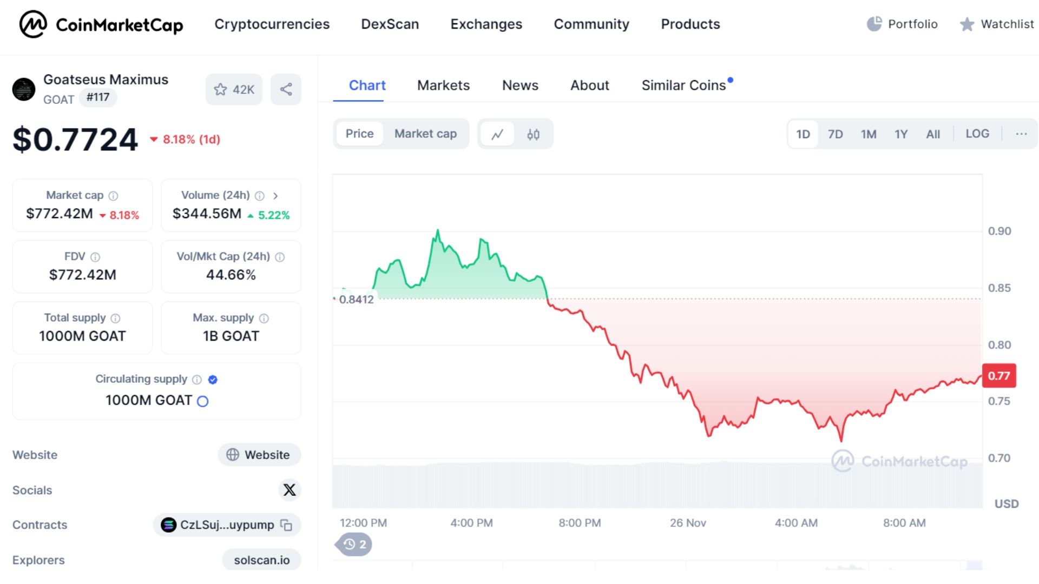Select the Price display toggle
The height and width of the screenshot is (584, 1039).
(x=359, y=134)
